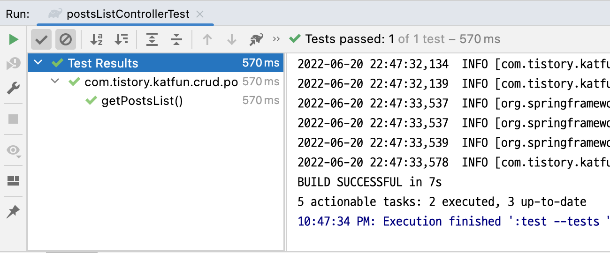Screen dimensions: 610x253
Task: Click the Stop square icon
Action: [13, 119]
